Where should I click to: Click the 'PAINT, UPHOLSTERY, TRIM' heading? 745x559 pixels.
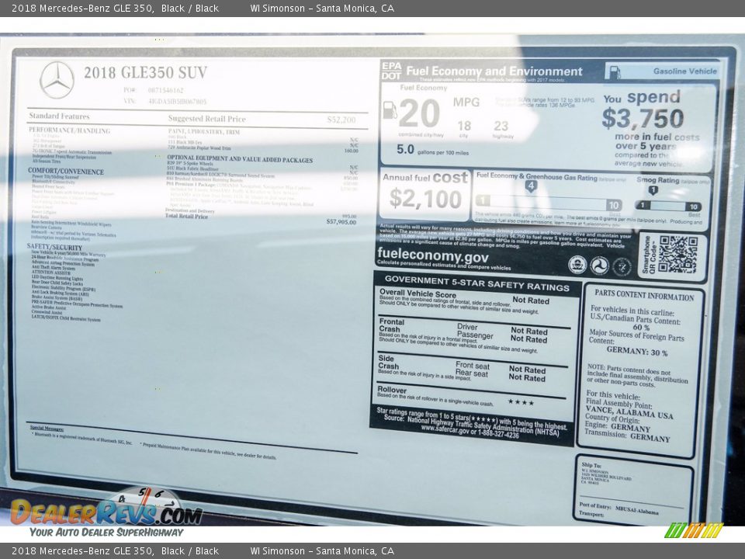pyautogui.click(x=204, y=132)
